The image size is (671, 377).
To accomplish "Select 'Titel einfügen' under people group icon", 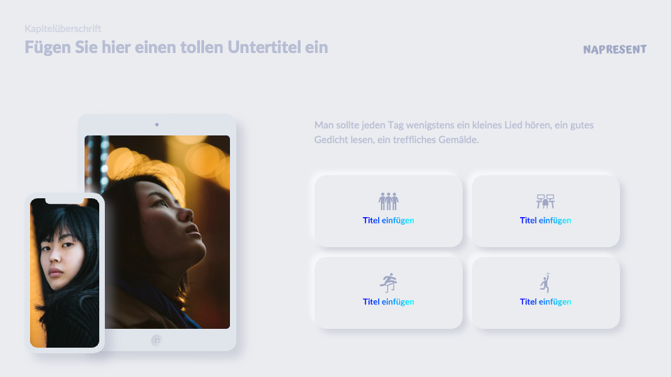I will coord(388,221).
